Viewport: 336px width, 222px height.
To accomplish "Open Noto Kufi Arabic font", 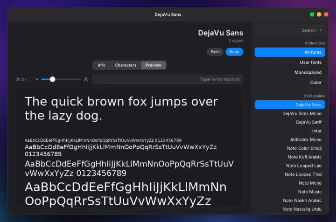I will coord(290,157).
